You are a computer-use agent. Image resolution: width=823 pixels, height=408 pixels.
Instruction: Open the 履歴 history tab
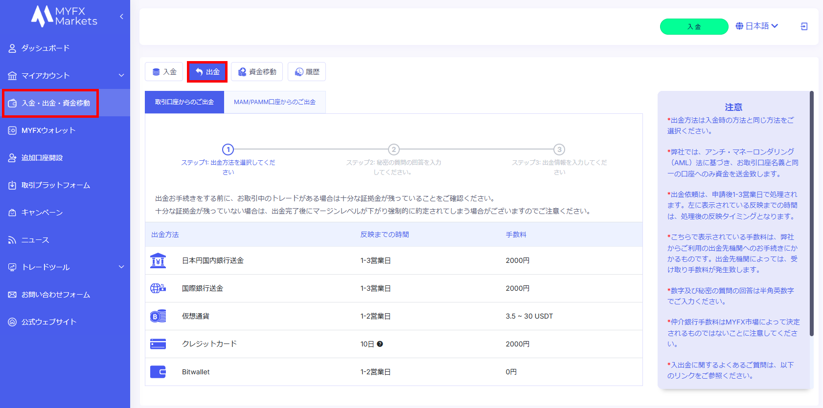tap(307, 72)
